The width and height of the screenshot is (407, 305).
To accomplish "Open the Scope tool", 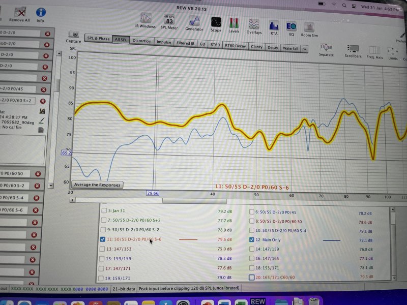I will [x=216, y=23].
